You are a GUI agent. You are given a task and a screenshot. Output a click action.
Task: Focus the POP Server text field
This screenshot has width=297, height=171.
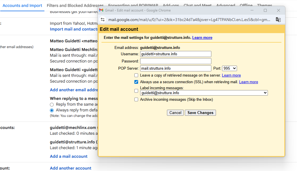pyautogui.click(x=176, y=69)
